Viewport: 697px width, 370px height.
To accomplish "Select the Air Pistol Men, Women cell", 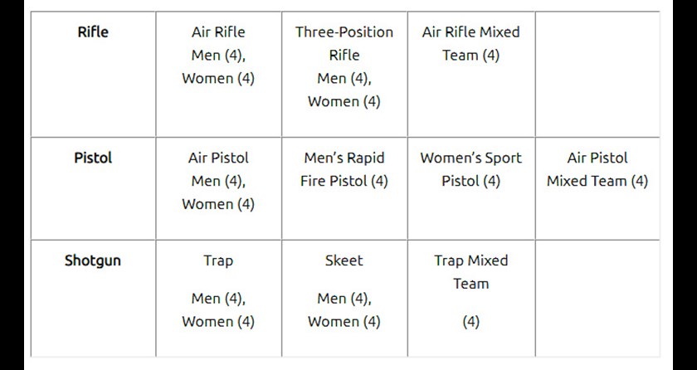I will point(218,189).
